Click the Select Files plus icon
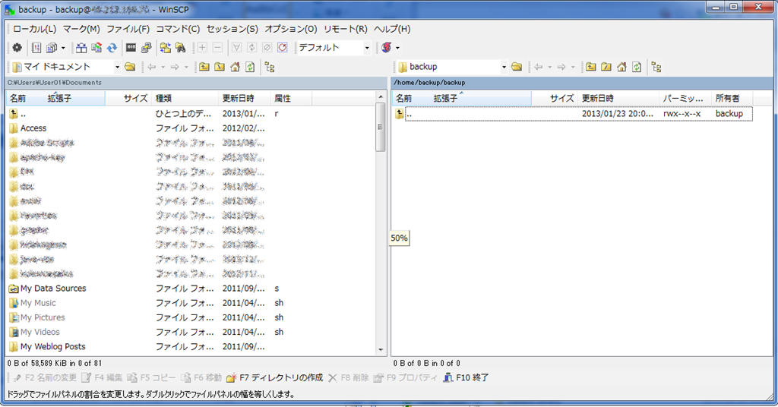 pyautogui.click(x=202, y=48)
